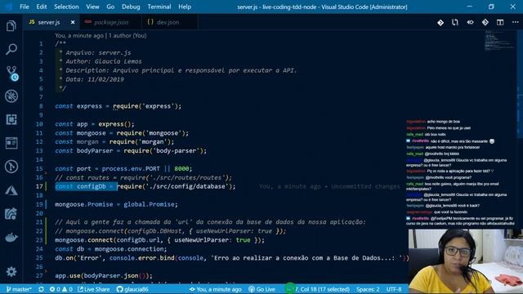This screenshot has width=523, height=294.
Task: Open changes compare icon in editor toolbar
Action: pos(455,22)
